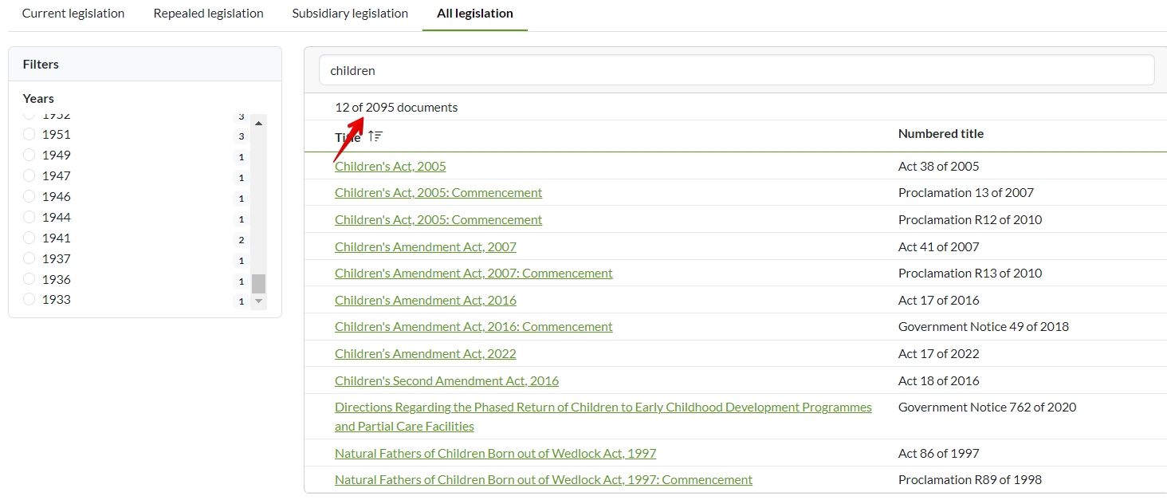
Task: Select the 1949 year radio button
Action: 29,156
